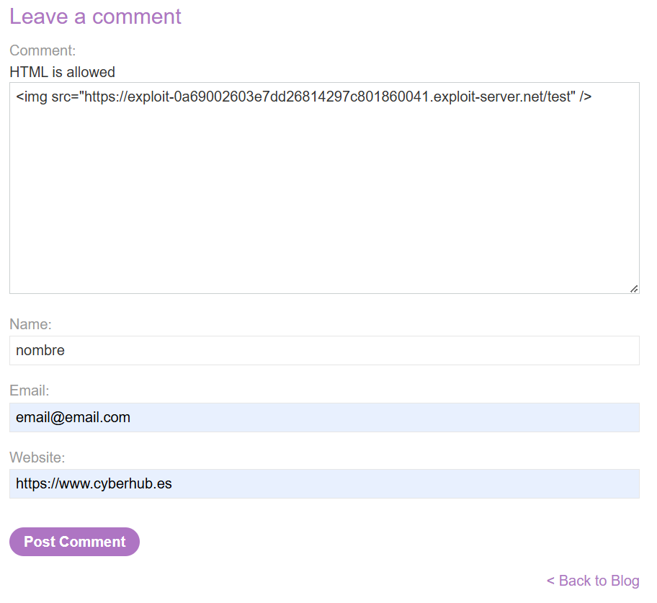Focus the Name input field

(x=324, y=351)
